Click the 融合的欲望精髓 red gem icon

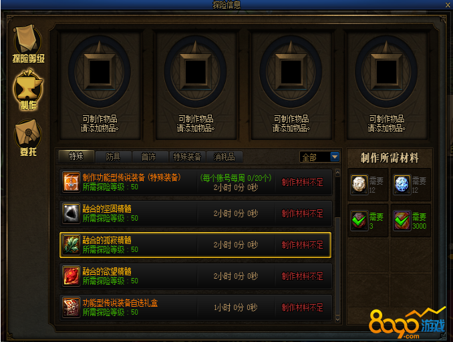pyautogui.click(x=71, y=276)
